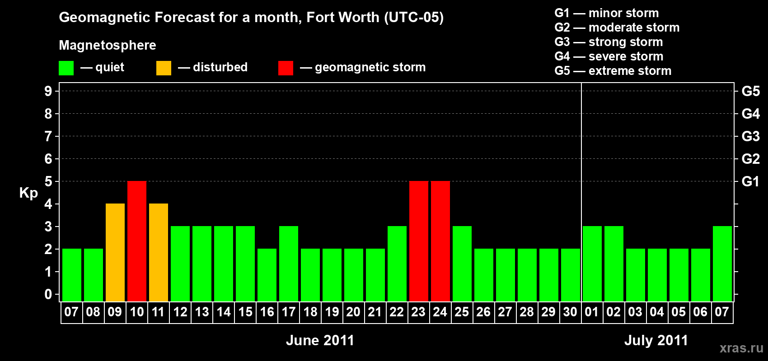Viewport: 768px width, 361px height.
Task: Click the Kp axis value '9'
Action: coord(48,91)
